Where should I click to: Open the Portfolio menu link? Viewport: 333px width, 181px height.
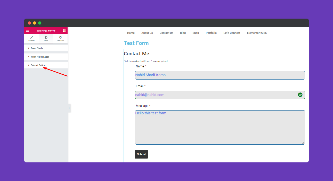click(211, 33)
